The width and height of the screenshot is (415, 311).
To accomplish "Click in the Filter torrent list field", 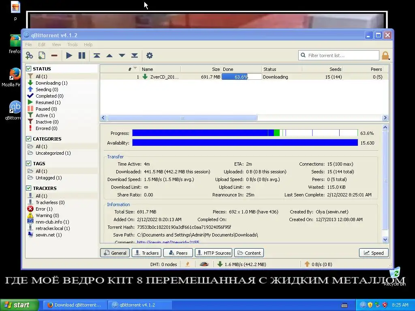I will pyautogui.click(x=339, y=55).
